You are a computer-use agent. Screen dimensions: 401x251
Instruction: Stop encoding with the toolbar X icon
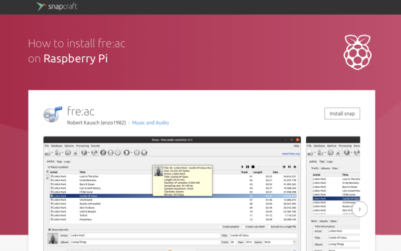click(144, 153)
